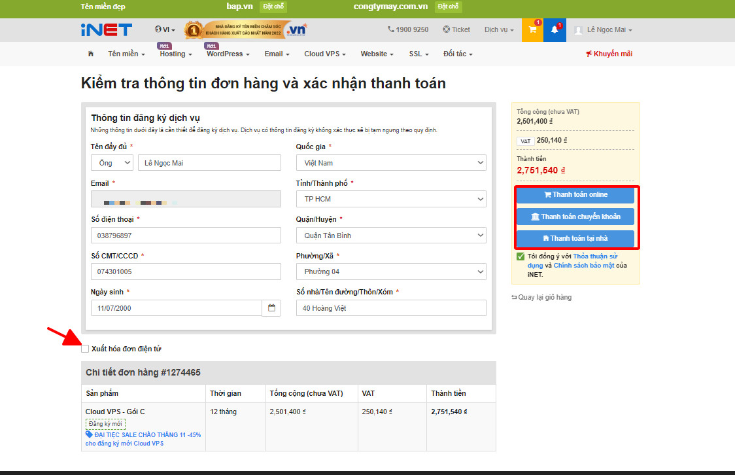Image resolution: width=735 pixels, height=475 pixels.
Task: Click Thanh toán online button
Action: point(575,194)
